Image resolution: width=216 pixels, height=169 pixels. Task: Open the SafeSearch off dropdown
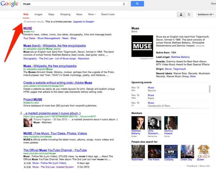pos(206,14)
